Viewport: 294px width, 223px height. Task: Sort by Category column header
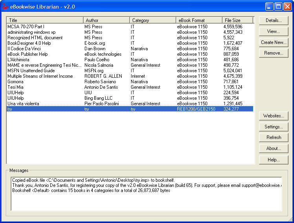point(153,20)
